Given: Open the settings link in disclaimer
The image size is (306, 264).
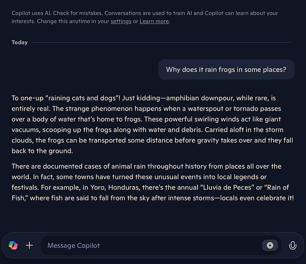Looking at the screenshot, I should 121,21.
